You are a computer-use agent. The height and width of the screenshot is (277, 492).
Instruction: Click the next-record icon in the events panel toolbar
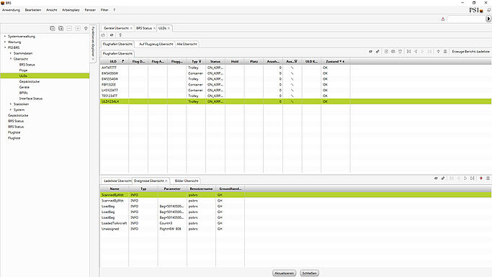465,178
